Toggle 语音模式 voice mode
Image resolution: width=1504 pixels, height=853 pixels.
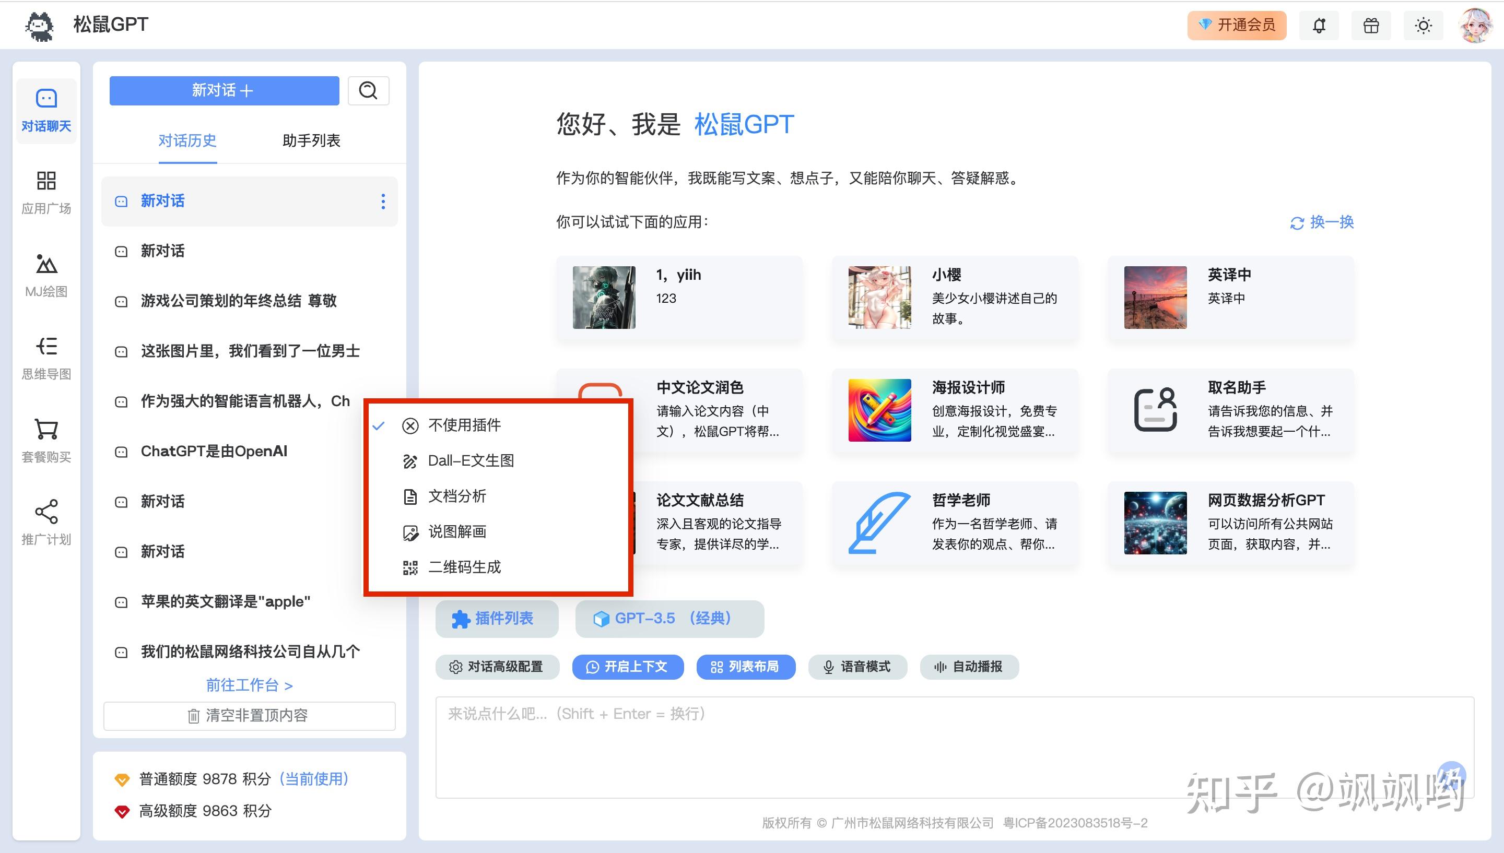point(857,667)
